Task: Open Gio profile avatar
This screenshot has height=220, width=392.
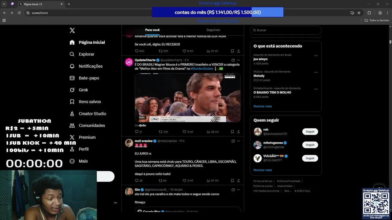Action: (129, 192)
